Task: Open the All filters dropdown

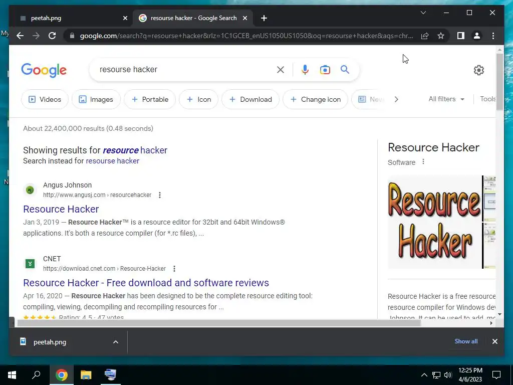Action: point(446,99)
